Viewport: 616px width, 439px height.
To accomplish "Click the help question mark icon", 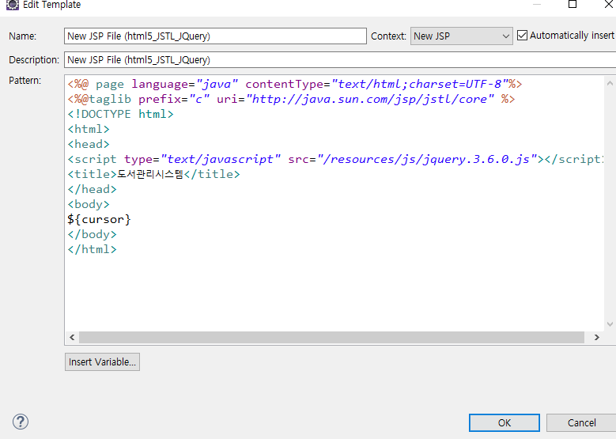I will click(x=21, y=422).
